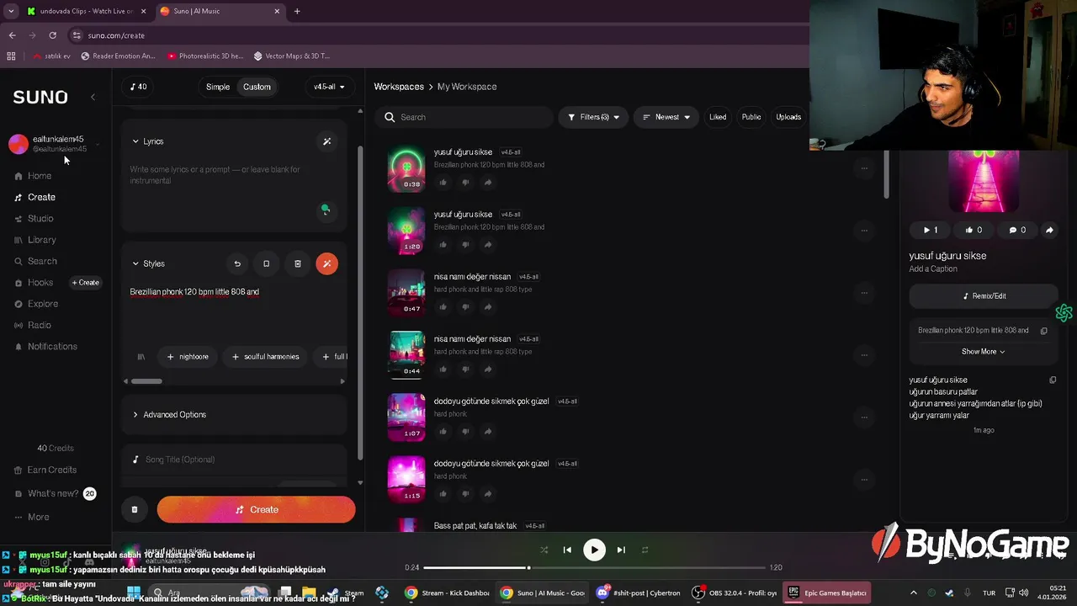Image resolution: width=1077 pixels, height=606 pixels.
Task: Go to Workspaces in the breadcrumb
Action: [399, 87]
